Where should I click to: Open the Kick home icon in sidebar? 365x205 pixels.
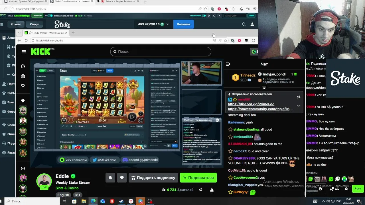23,66
